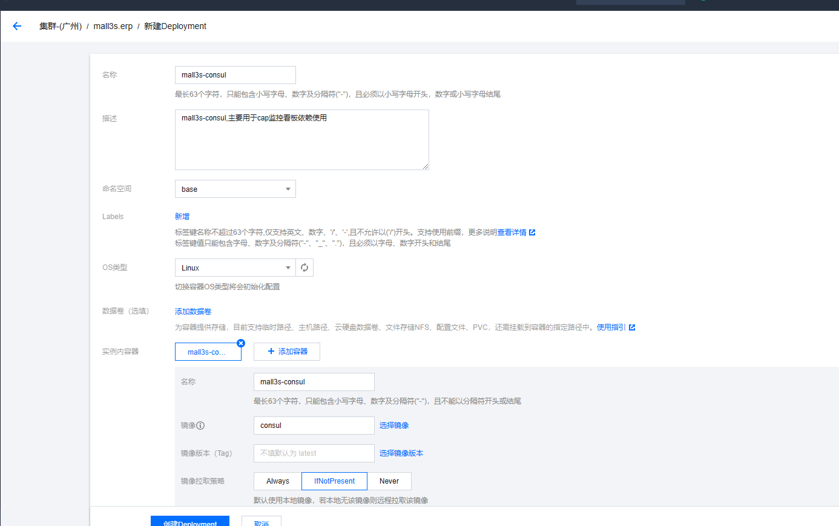Screen dimensions: 839x526
Task: Click the 镜像拉取策略 label
Action: pyautogui.click(x=203, y=481)
